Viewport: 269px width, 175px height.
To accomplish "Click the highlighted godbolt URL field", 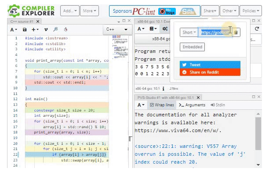I will coord(215,32).
